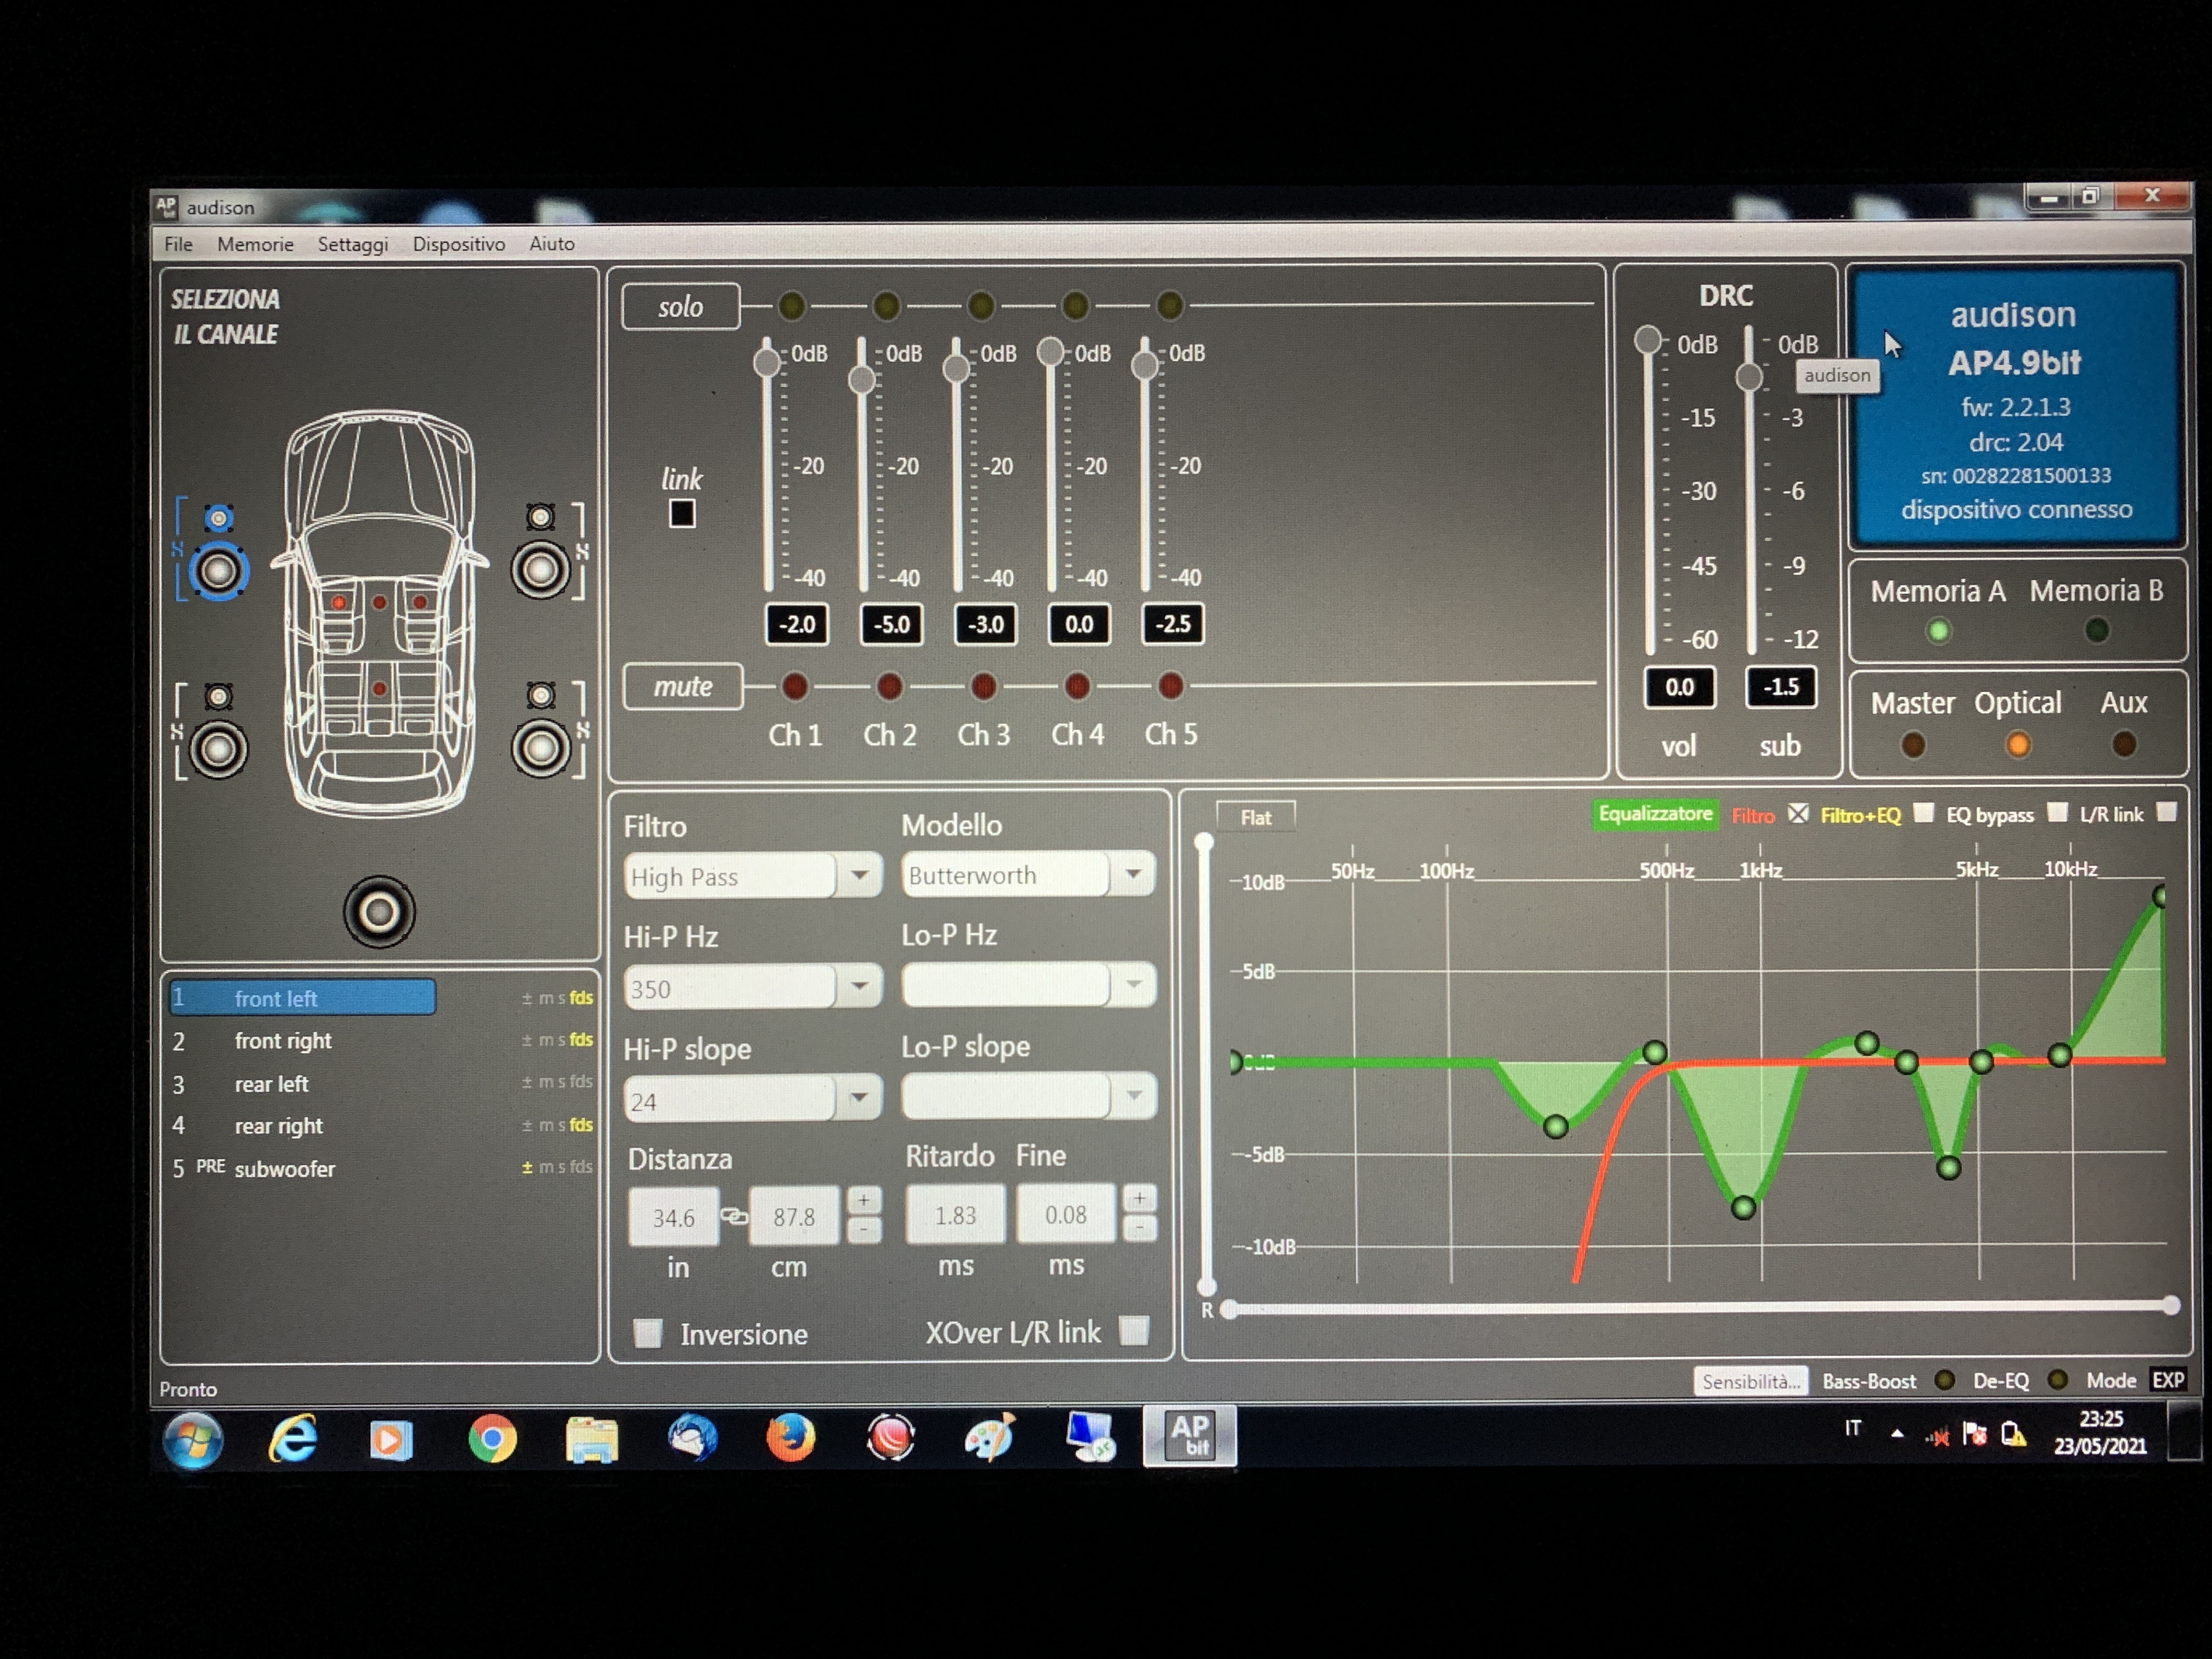
Task: Mute channel Ch 1
Action: coord(795,686)
